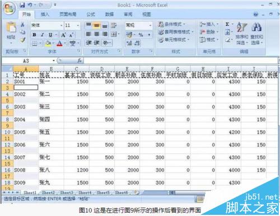Screen dimensions: 280x216
Task: Switch to the 插入 Insert tab
Action: click(45, 14)
